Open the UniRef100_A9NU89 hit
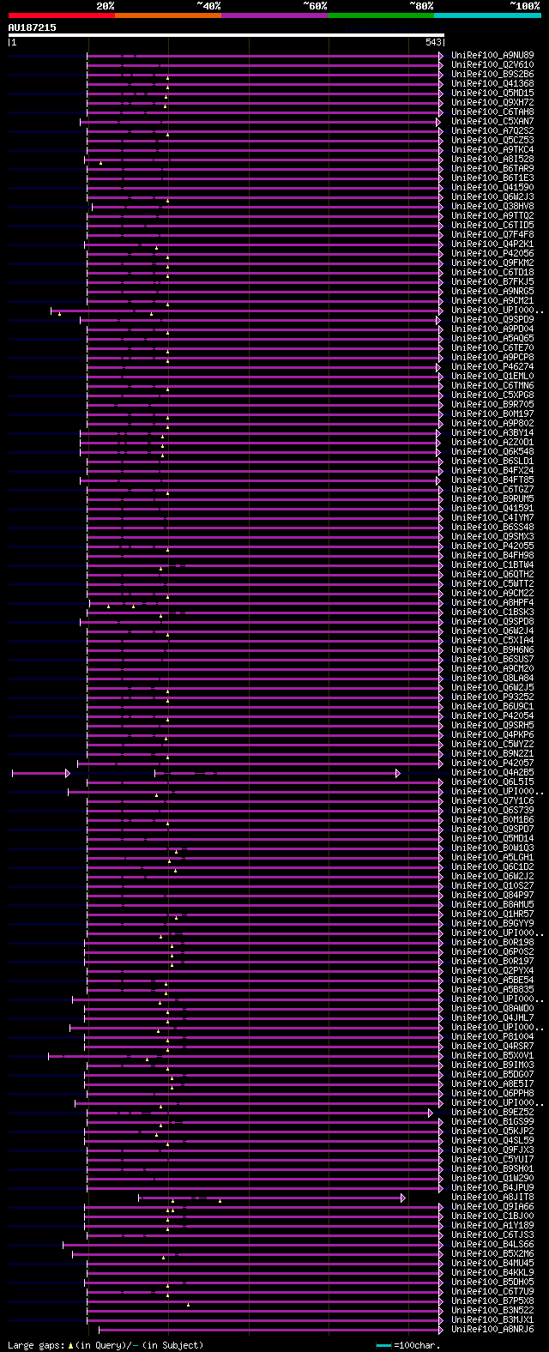The height and width of the screenshot is (1352, 549). 492,56
